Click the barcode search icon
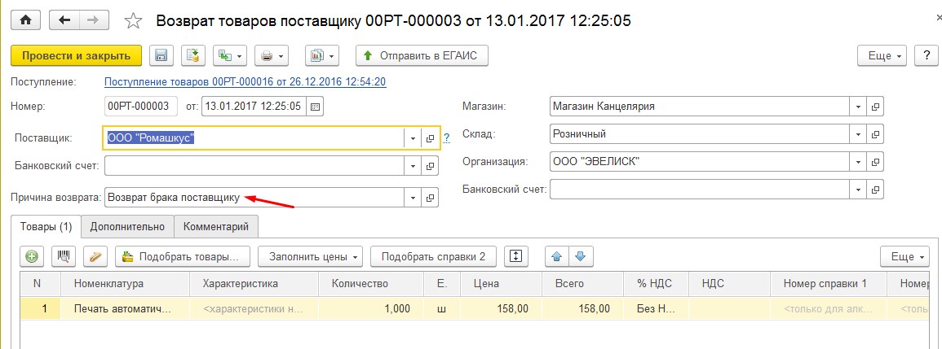Viewport: 942px width, 349px height. click(x=64, y=256)
